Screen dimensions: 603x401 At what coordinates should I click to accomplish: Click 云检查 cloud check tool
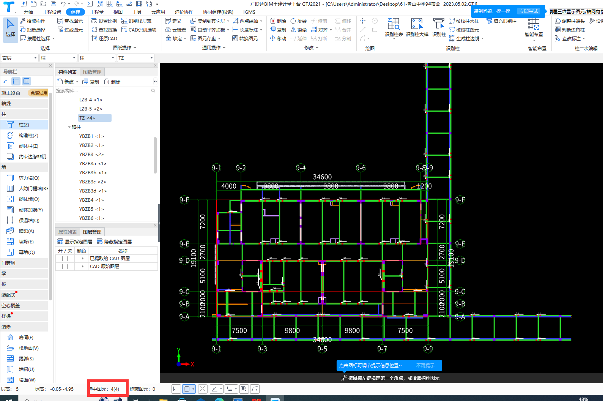(x=176, y=30)
